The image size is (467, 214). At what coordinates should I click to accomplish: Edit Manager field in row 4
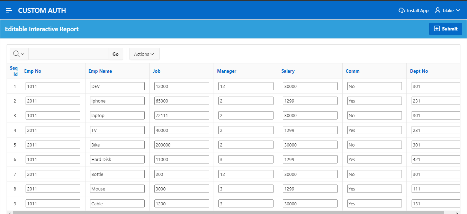pos(246,130)
